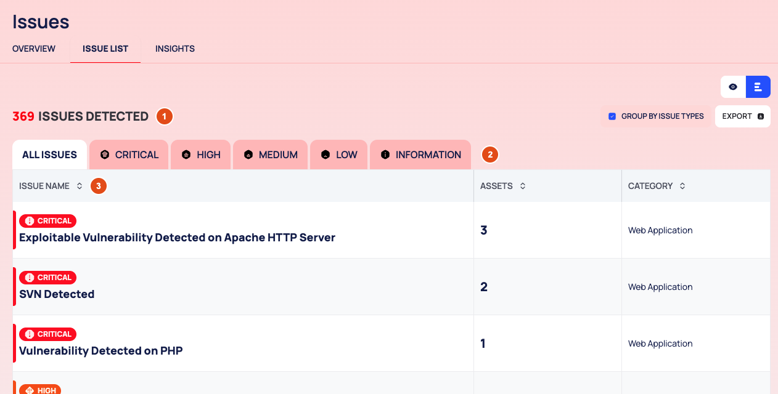The image size is (778, 394).
Task: Click the Export button
Action: pos(743,116)
